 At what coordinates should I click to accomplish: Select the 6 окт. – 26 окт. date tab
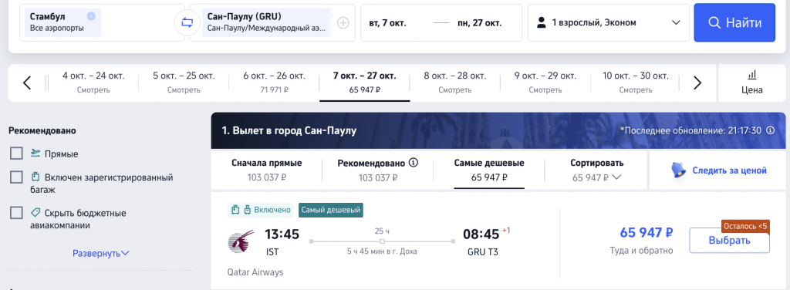pyautogui.click(x=274, y=83)
